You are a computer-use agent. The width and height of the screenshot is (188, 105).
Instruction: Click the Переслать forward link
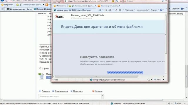point(78,91)
